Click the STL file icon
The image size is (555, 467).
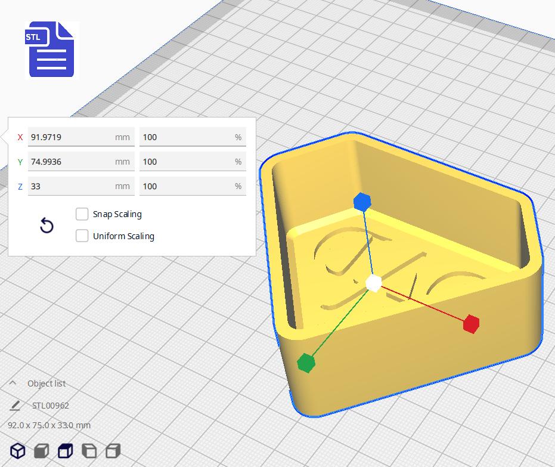coord(52,50)
